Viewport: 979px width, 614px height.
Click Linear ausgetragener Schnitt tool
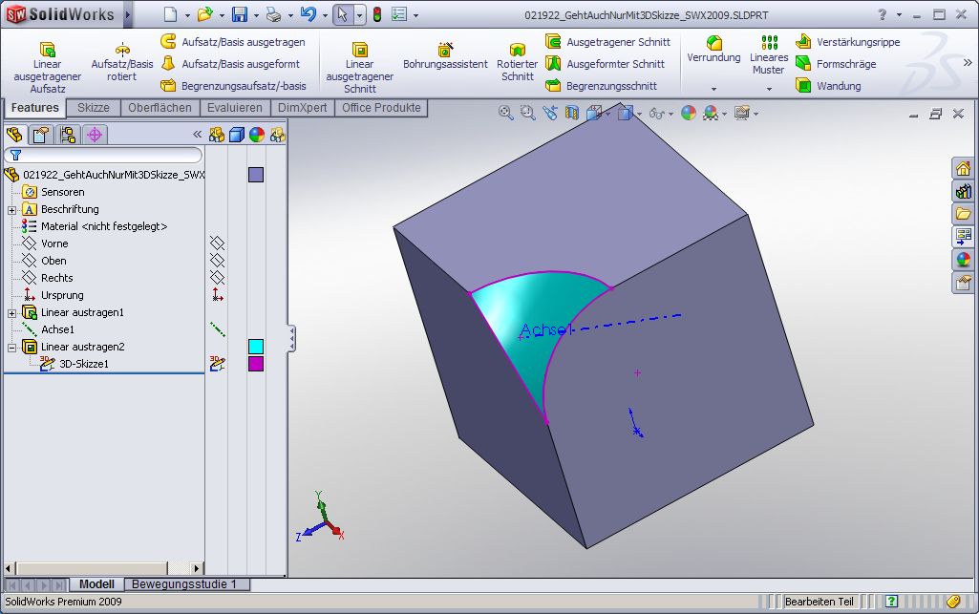click(360, 68)
